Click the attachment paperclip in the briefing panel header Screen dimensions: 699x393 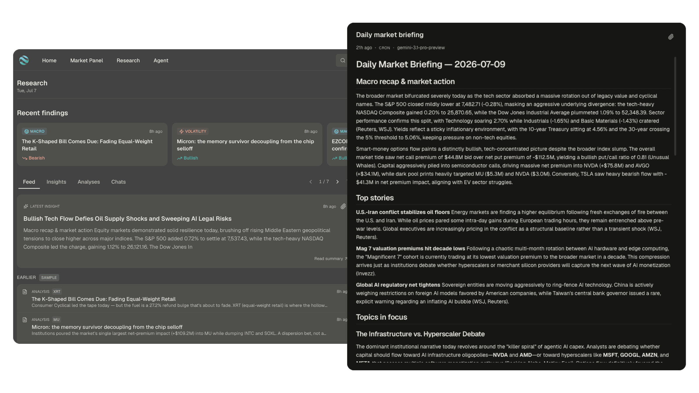[x=671, y=37]
